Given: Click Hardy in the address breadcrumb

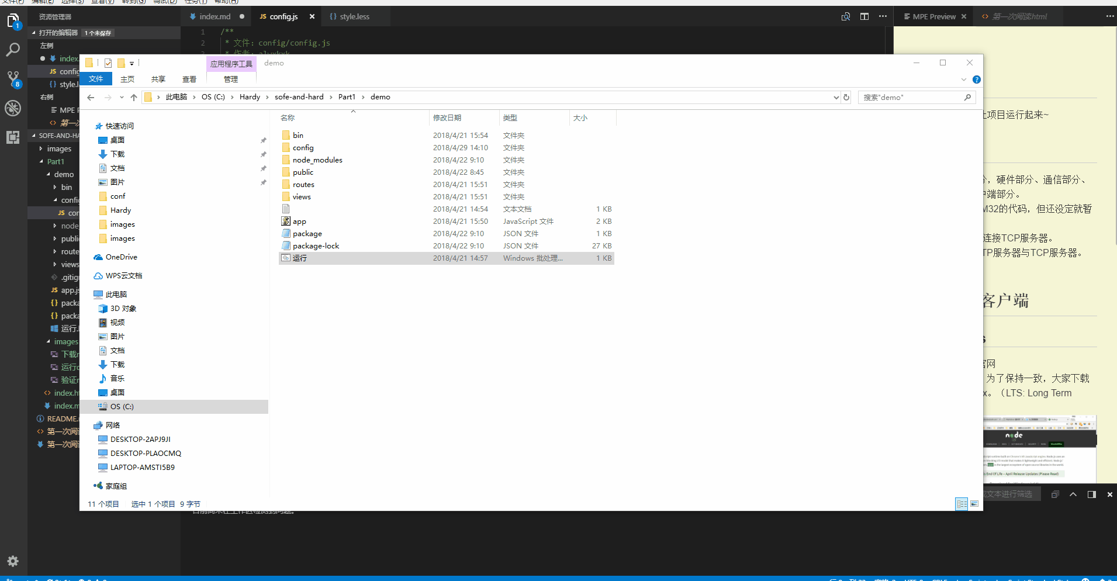Looking at the screenshot, I should point(250,97).
